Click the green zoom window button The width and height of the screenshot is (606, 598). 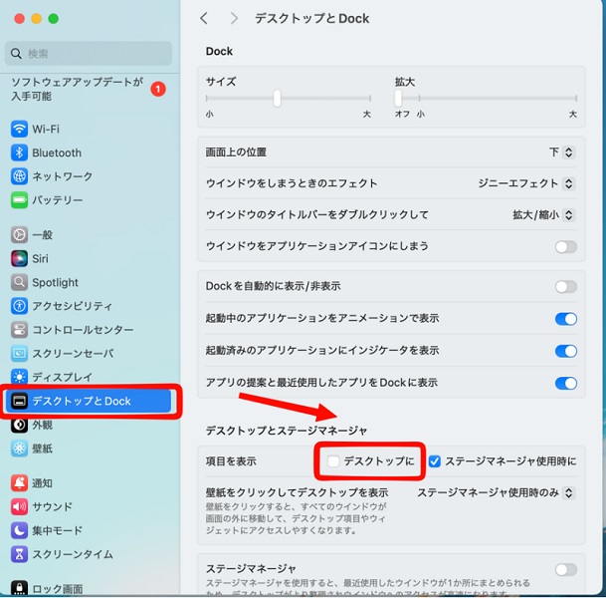point(54,19)
